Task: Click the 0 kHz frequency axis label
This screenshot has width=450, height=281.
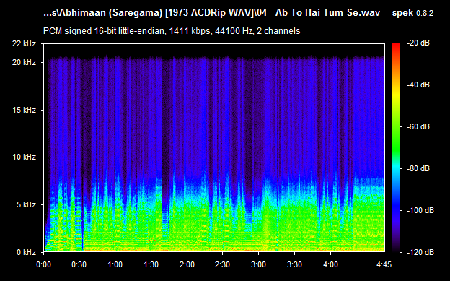Action: click(26, 252)
